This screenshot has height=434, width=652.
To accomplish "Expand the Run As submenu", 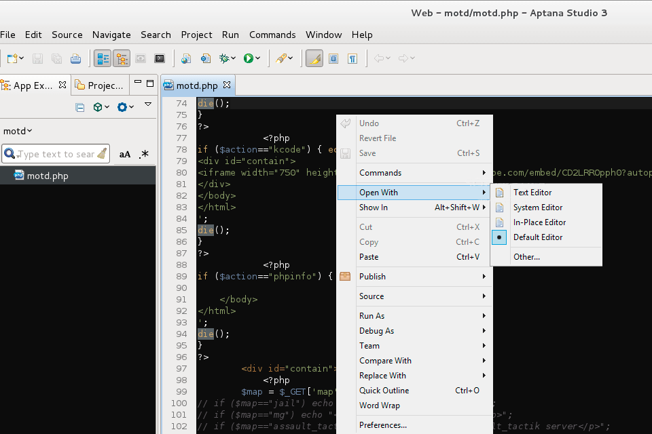I will 415,316.
